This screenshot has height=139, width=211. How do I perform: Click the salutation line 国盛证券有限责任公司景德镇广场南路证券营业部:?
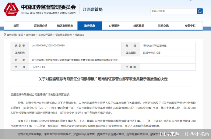pyautogui.click(x=40, y=94)
